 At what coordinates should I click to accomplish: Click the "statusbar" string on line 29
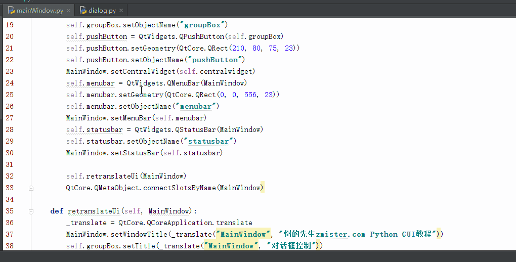(208, 141)
